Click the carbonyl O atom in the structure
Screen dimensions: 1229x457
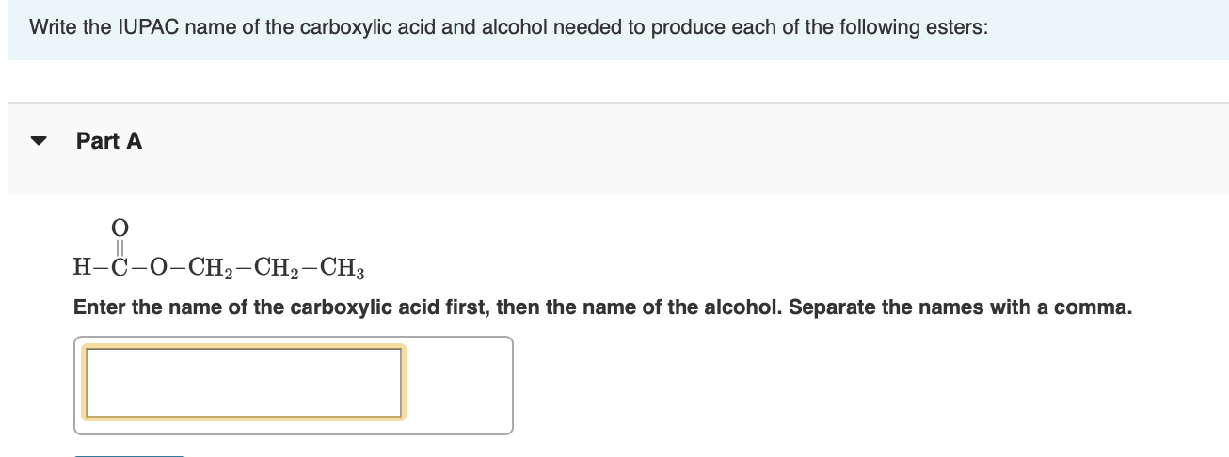tap(120, 227)
